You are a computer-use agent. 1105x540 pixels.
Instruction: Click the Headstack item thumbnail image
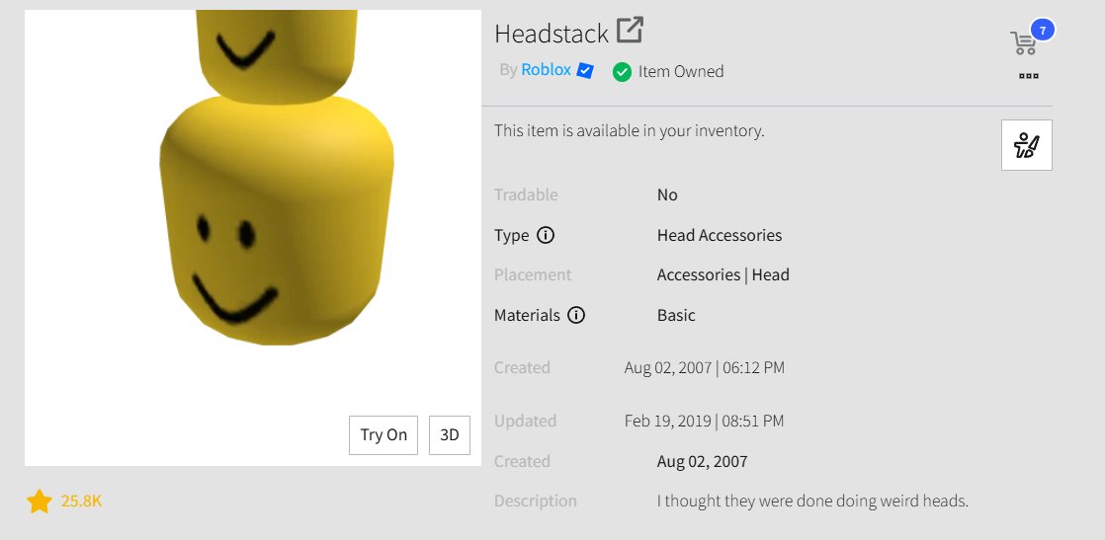pyautogui.click(x=253, y=238)
